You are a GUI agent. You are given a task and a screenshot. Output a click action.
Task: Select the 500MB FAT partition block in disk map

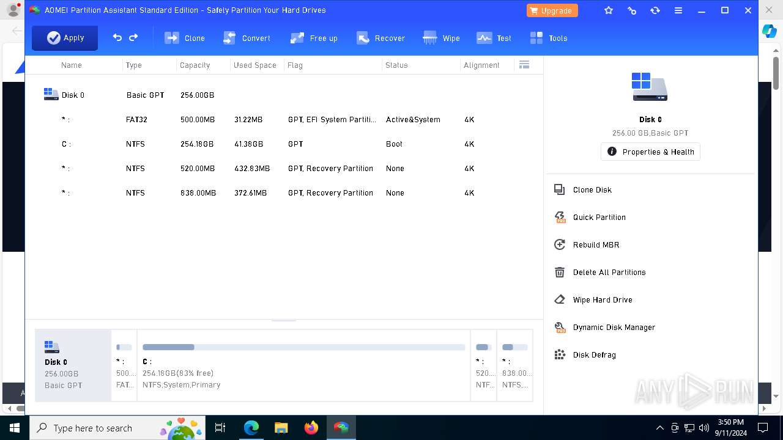click(x=125, y=365)
